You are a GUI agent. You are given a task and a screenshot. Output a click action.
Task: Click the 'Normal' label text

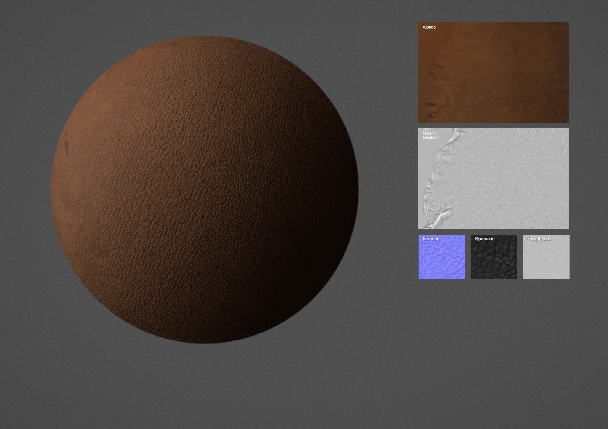[x=430, y=239]
